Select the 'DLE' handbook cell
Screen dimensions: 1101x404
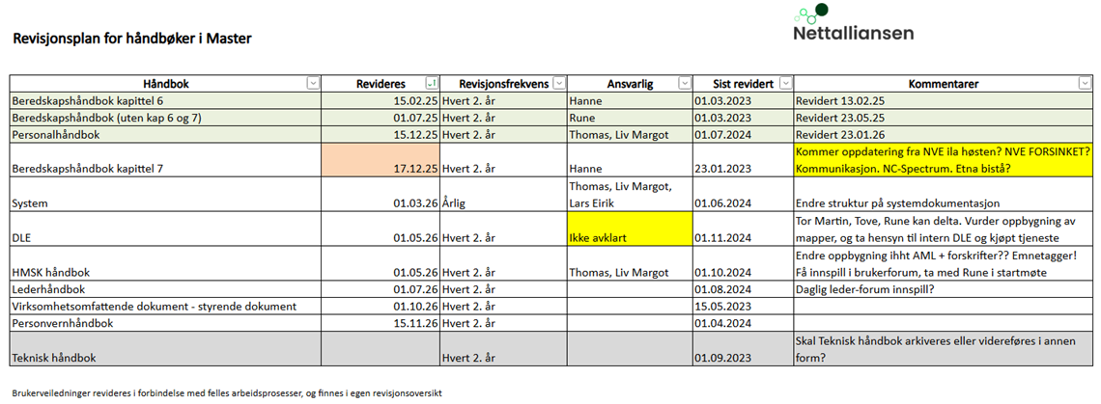165,229
